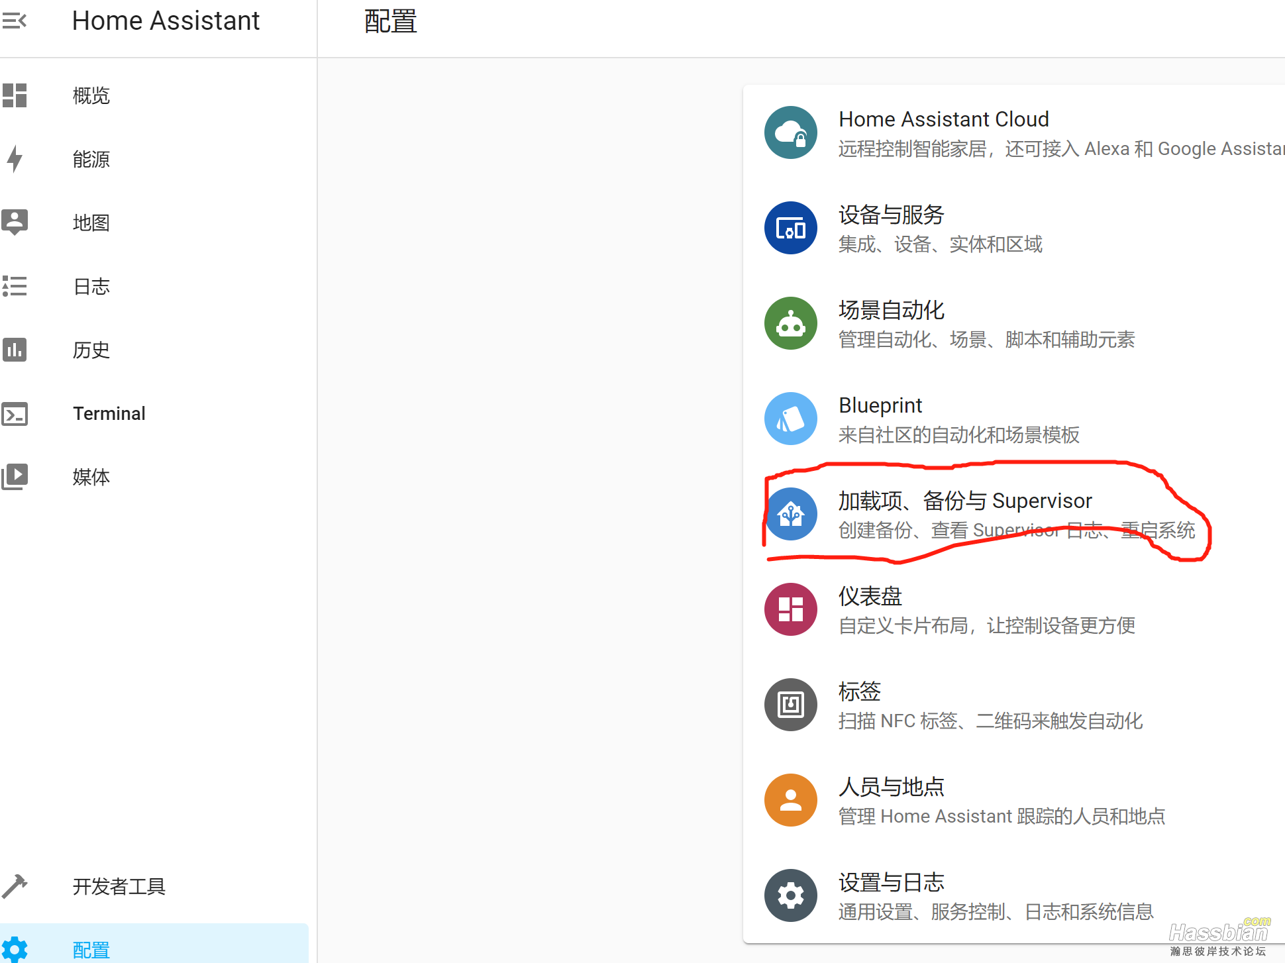Click the 开发者工具 hammer icon
This screenshot has height=963, width=1285.
click(15, 886)
